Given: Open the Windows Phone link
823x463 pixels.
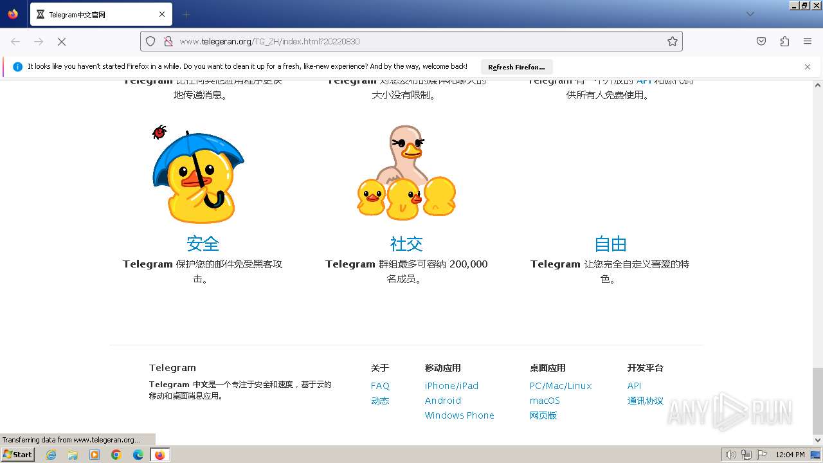Looking at the screenshot, I should point(459,415).
